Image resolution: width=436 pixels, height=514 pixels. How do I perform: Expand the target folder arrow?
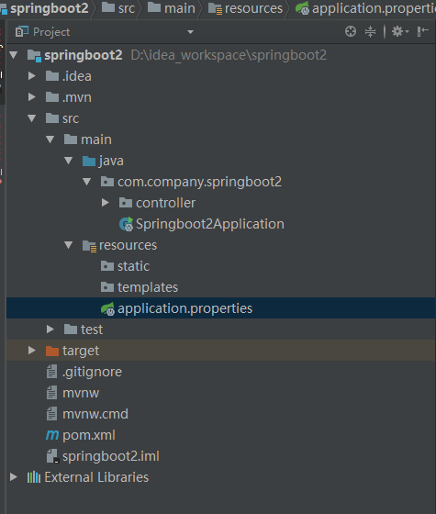(32, 351)
